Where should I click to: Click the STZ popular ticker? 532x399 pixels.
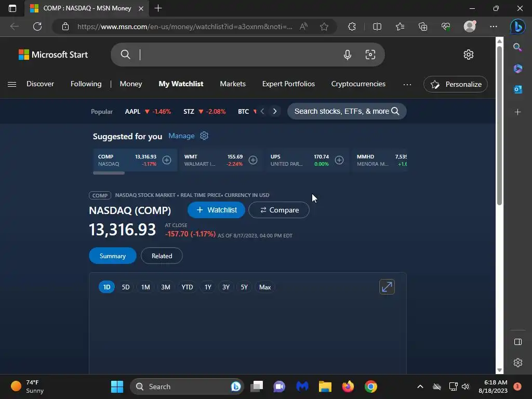click(204, 111)
